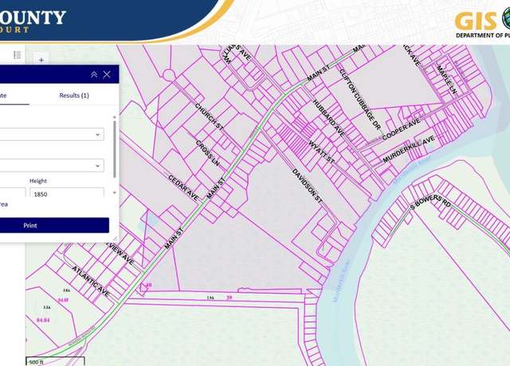Click the 500 ft scale bar
Viewport: 510px width, 366px height.
(55, 361)
